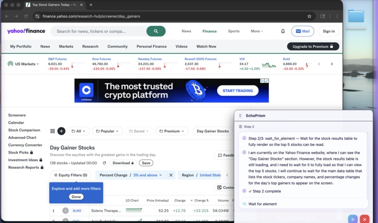The width and height of the screenshot is (378, 223).
Task: Click the Sports link in header
Action: [x=234, y=31]
